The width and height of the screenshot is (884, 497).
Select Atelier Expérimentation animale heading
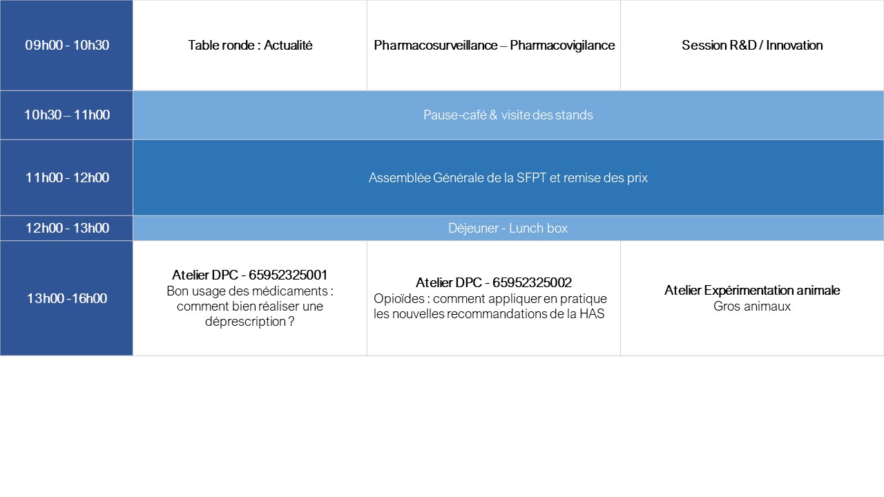pos(752,291)
